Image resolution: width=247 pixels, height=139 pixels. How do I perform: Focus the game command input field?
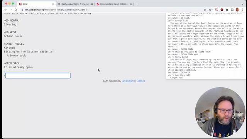[x=38, y=76]
